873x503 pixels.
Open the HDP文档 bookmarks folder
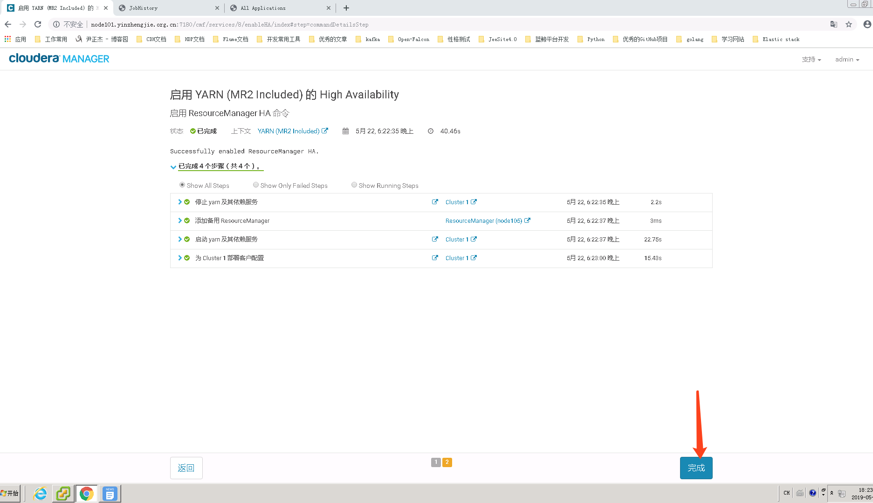[190, 39]
